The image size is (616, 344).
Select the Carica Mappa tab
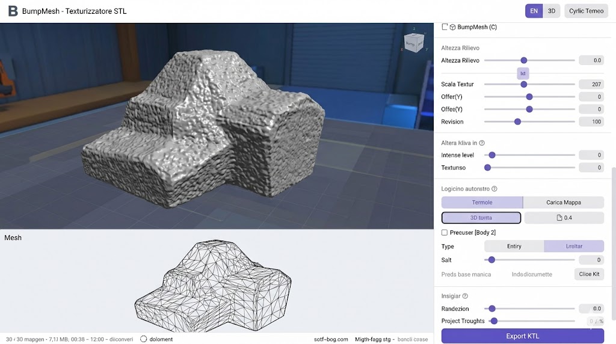pos(563,203)
